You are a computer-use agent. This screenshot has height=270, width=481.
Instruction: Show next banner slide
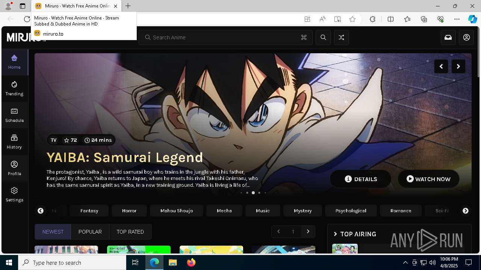click(458, 66)
